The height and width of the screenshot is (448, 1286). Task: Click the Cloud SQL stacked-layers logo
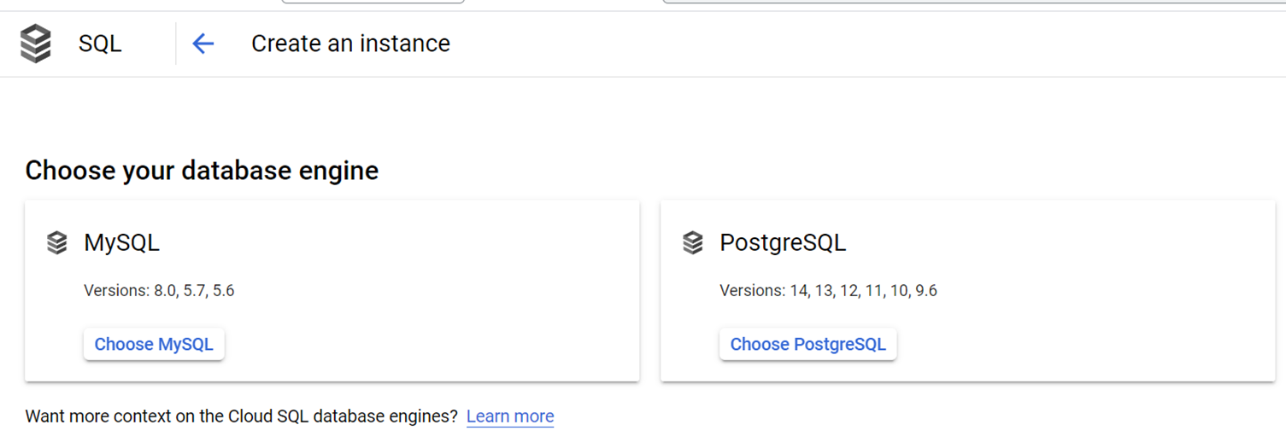36,44
